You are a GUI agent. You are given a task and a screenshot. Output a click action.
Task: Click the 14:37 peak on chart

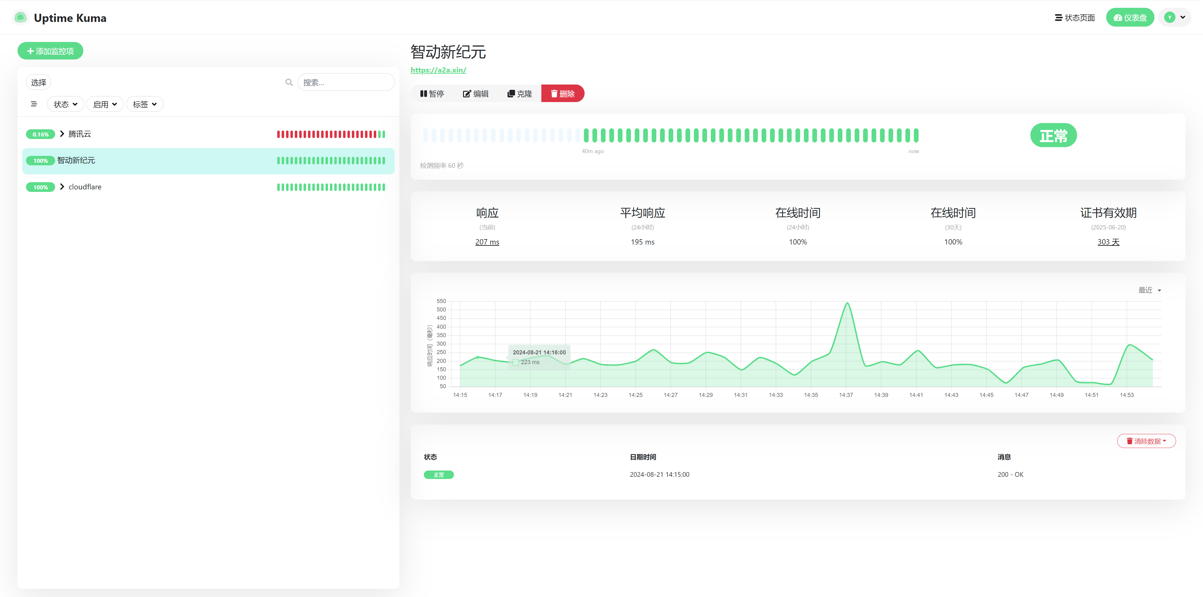tap(847, 303)
